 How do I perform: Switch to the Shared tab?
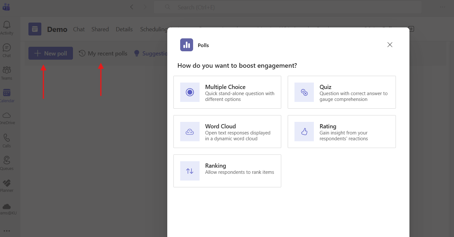point(100,29)
